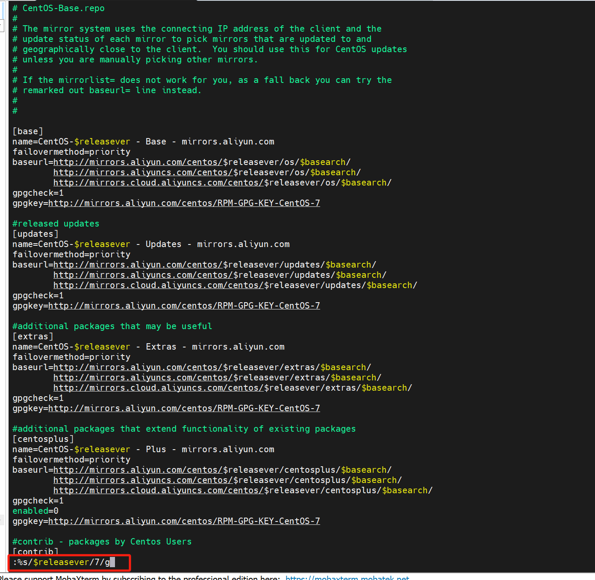Click the comment "# remarked out baseurl= line instead."
This screenshot has height=580, width=595.
point(107,90)
